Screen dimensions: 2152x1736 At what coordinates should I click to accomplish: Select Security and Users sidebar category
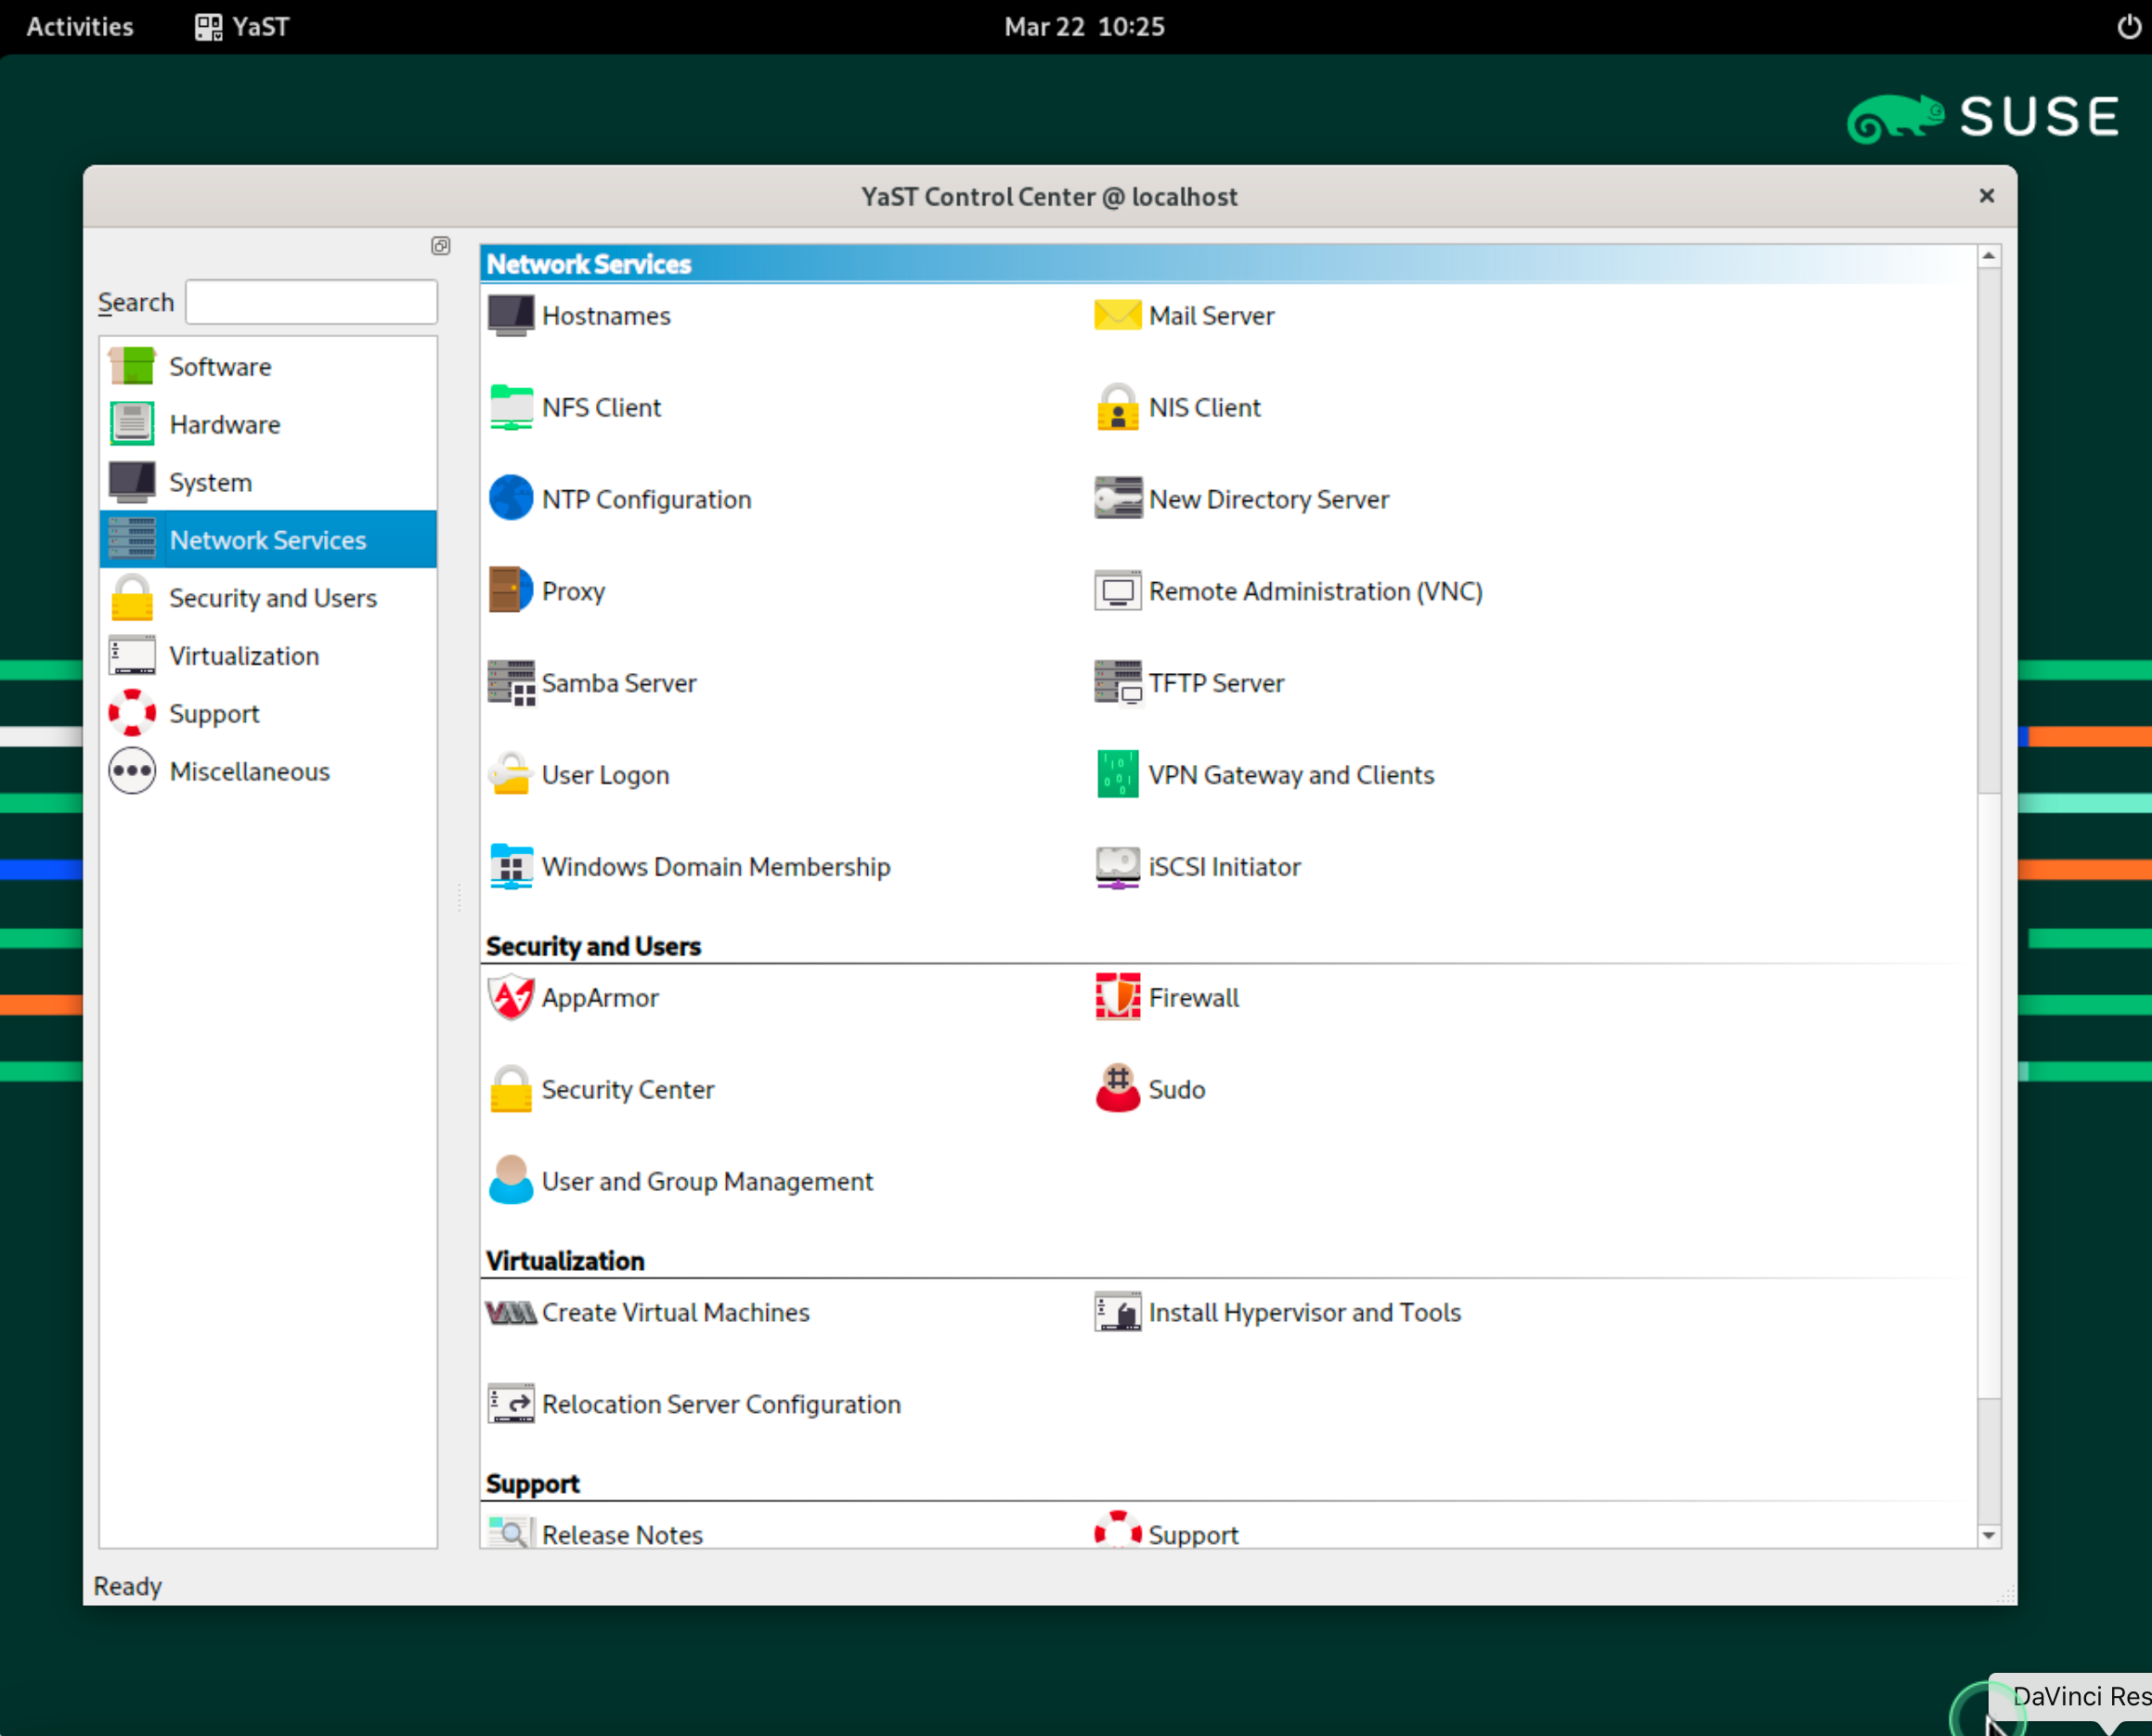[x=268, y=599]
